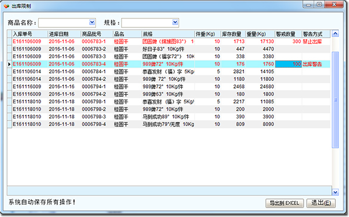Select batch number cell 0006798-3
This screenshot has width=349, height=217.
tap(97, 117)
